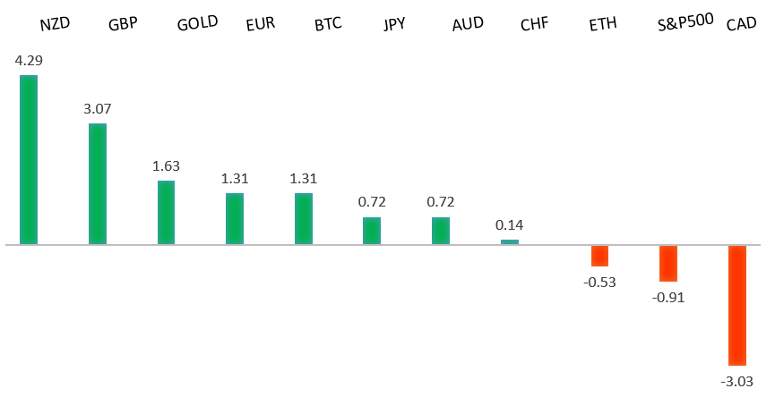The height and width of the screenshot is (414, 775).
Task: Click the NZD category label
Action: (55, 23)
